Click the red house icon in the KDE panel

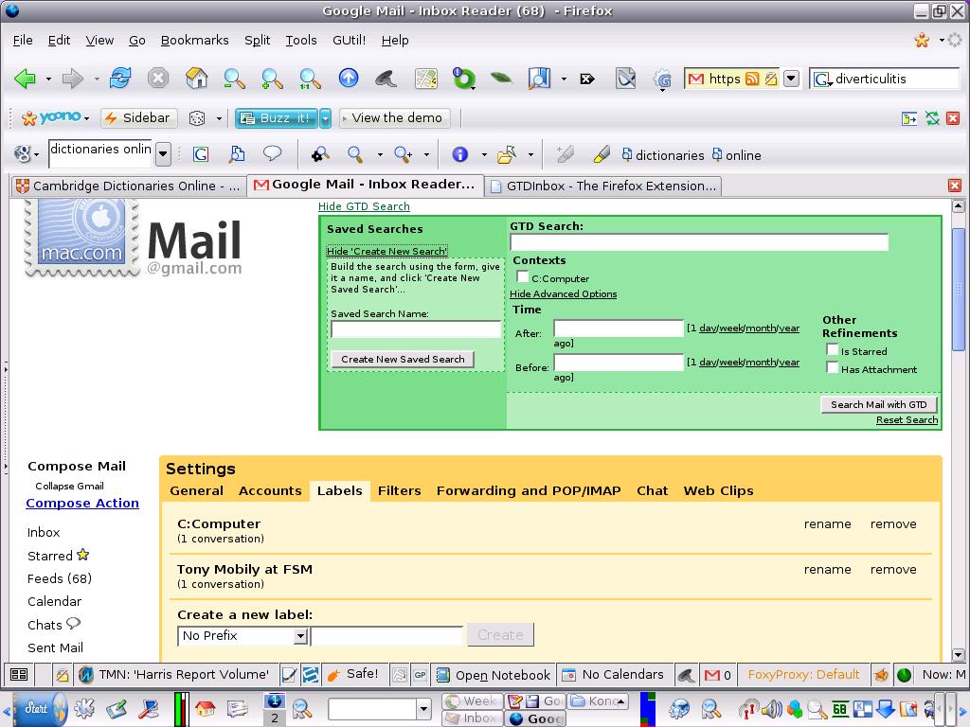206,708
